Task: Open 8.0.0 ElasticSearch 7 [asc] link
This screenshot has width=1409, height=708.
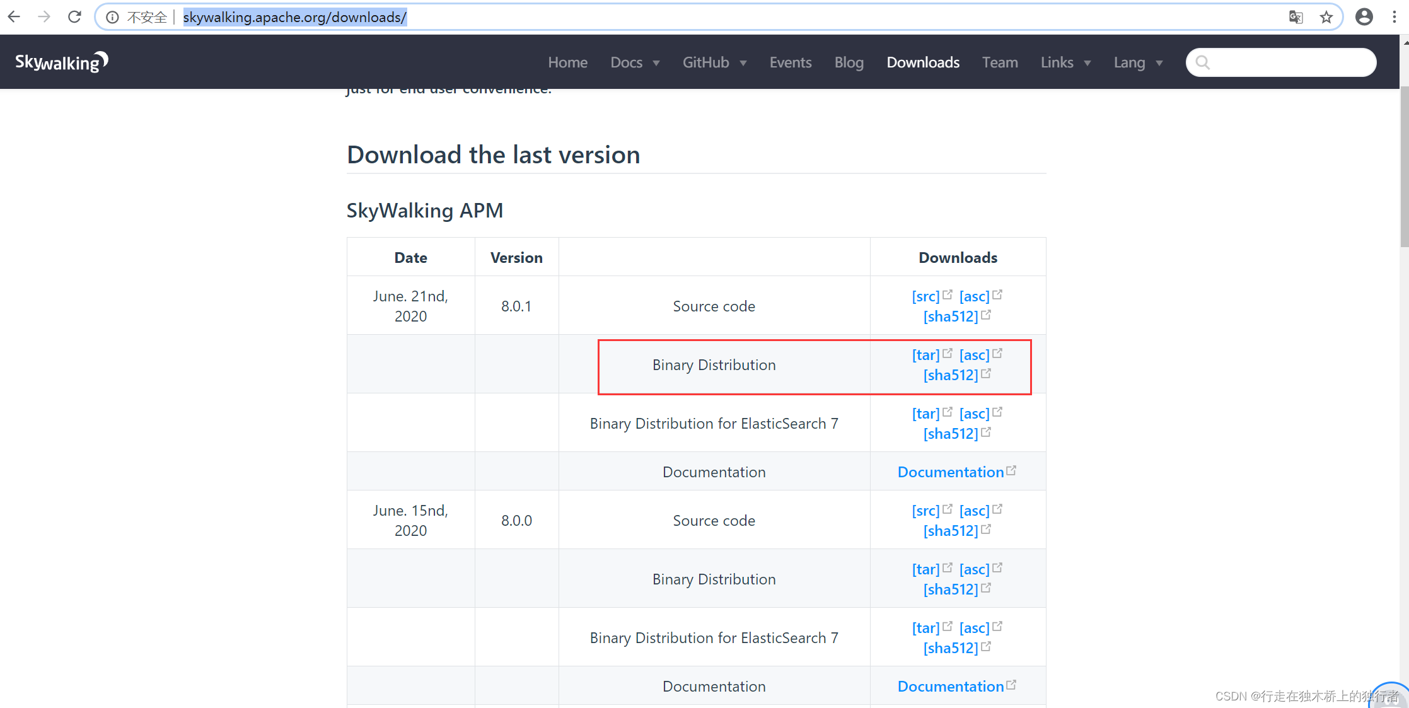Action: point(975,628)
